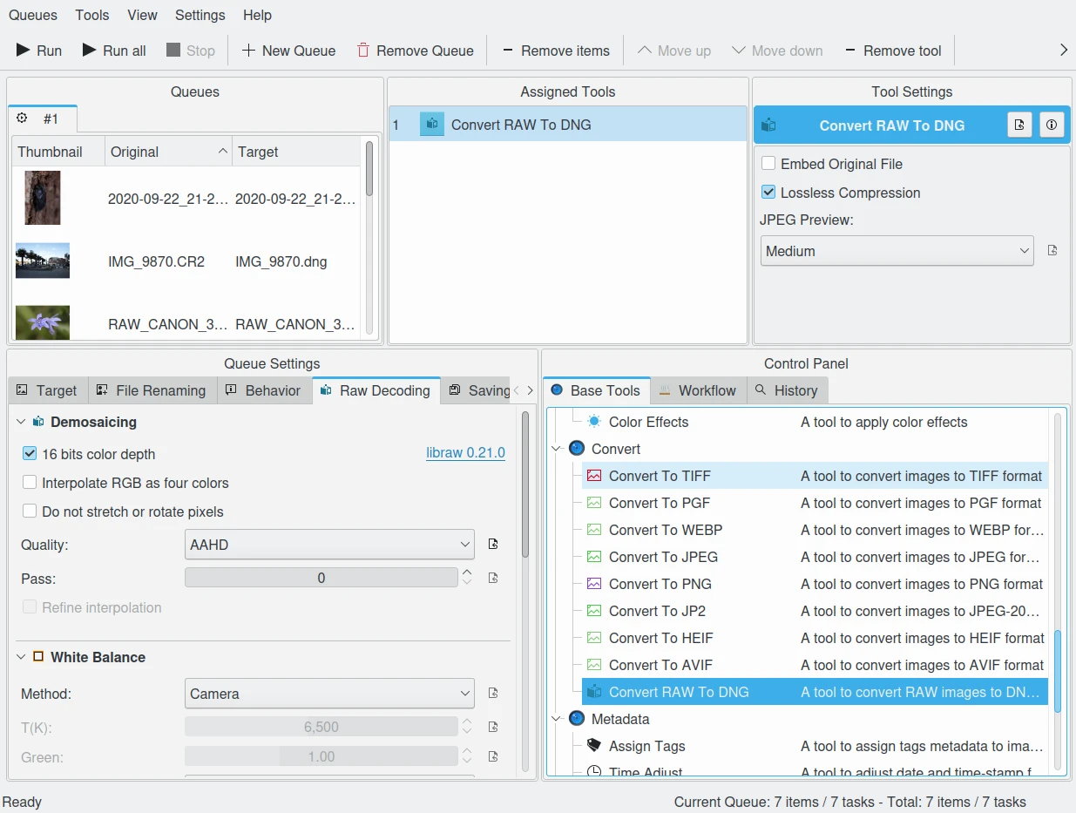Viewport: 1076px width, 813px height.
Task: Click the Run queue play icon
Action: [x=24, y=51]
